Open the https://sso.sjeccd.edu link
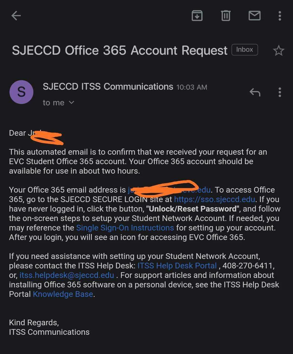Screen dimensions: 293x354 point(215,199)
